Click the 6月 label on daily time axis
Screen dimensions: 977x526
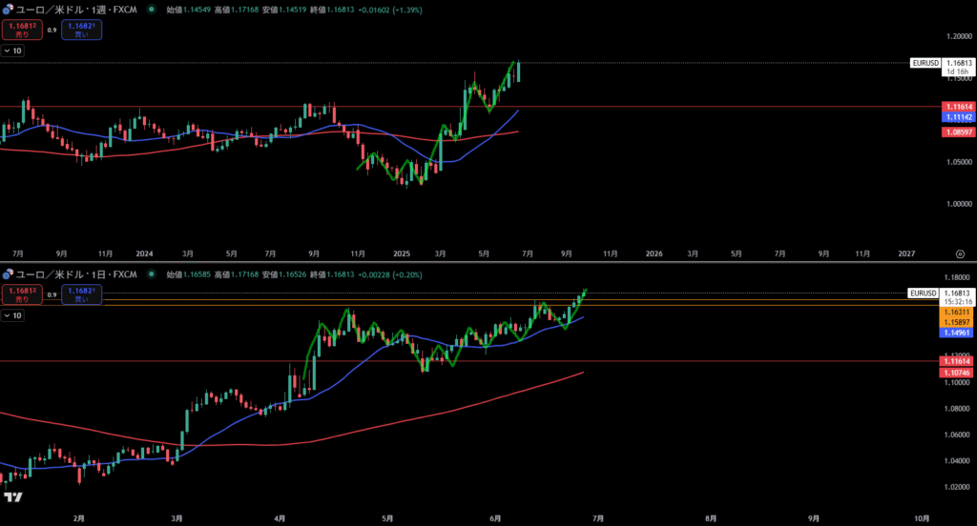coord(495,518)
